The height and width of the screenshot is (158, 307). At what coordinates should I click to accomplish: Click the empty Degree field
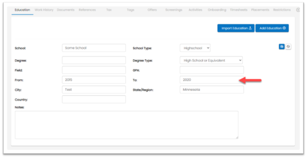(94, 60)
